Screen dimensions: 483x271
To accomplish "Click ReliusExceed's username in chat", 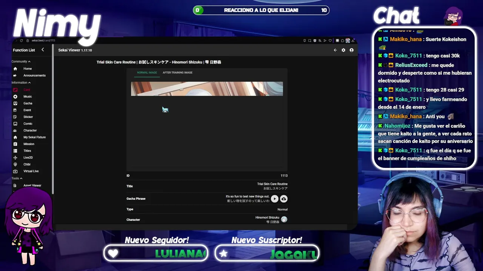I will (411, 65).
